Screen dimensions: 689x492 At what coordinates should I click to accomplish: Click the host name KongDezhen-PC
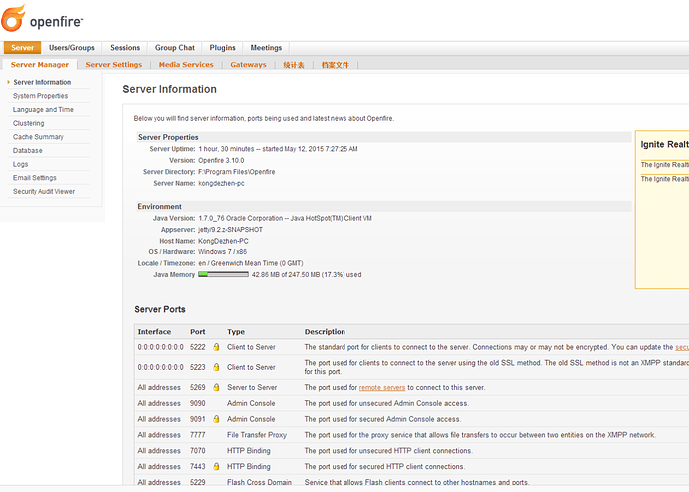(223, 241)
